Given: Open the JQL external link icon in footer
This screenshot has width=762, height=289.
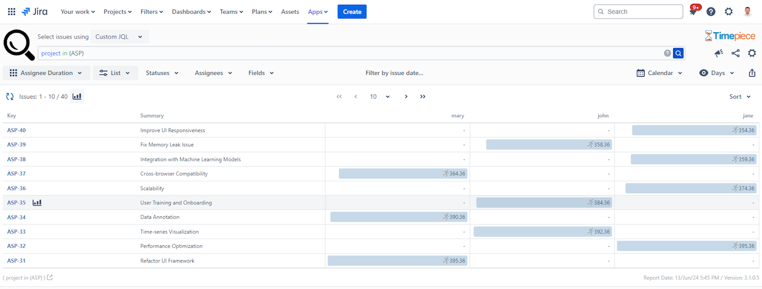Looking at the screenshot, I should click(50, 277).
